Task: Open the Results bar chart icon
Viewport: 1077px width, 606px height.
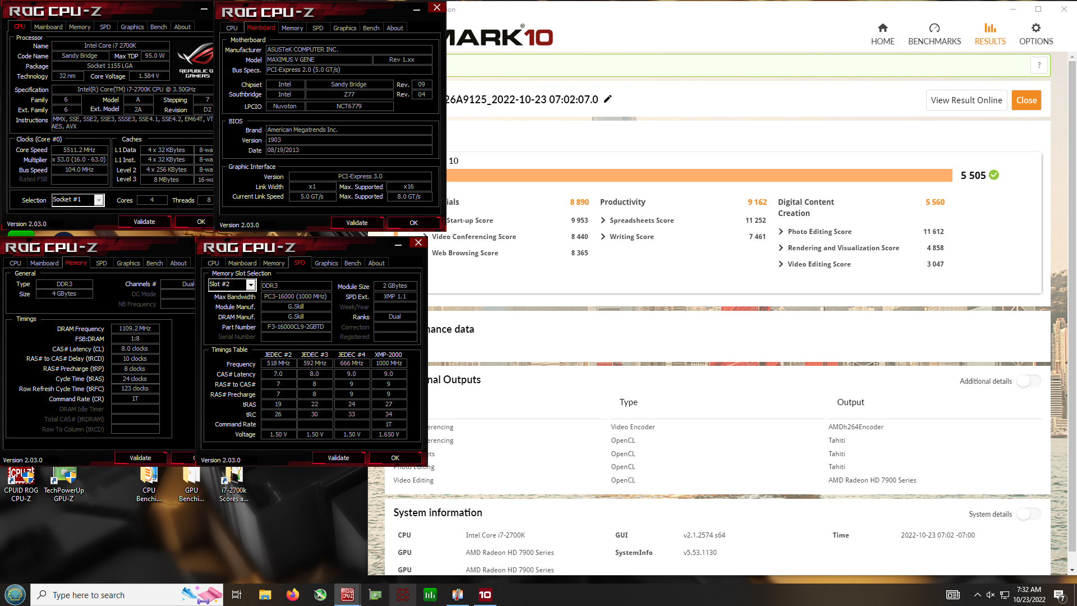Action: pos(990,28)
